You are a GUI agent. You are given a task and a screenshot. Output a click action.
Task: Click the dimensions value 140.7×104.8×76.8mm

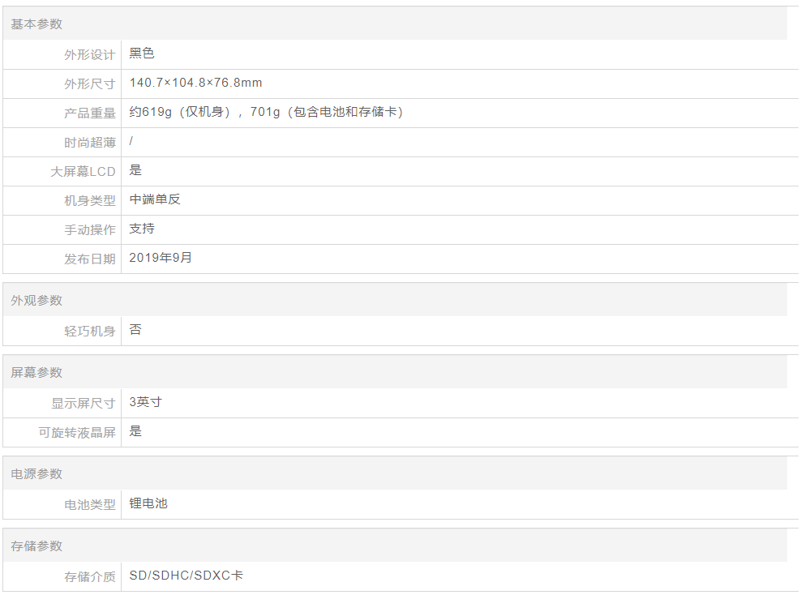(x=195, y=83)
